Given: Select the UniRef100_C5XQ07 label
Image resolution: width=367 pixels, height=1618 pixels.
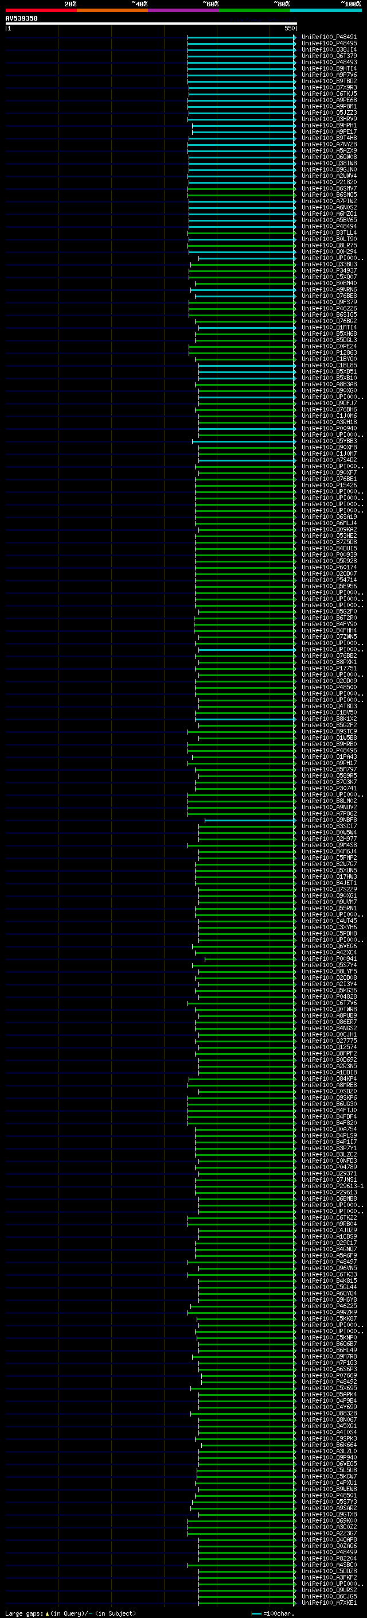Looking at the screenshot, I should pyautogui.click(x=329, y=277).
